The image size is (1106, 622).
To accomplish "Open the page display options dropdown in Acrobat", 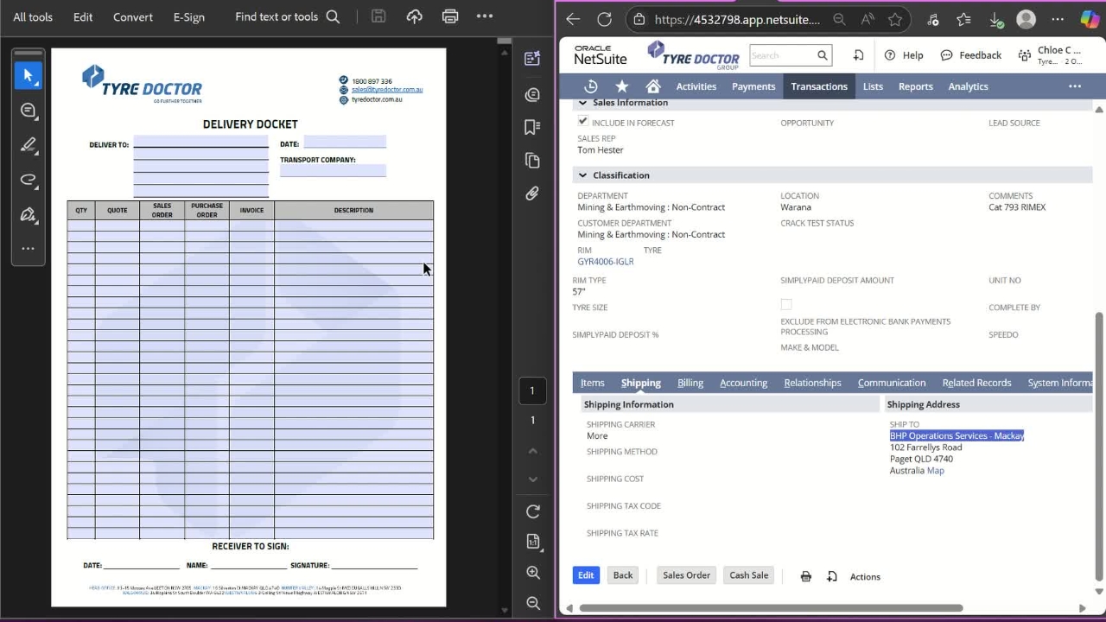I will (x=532, y=542).
